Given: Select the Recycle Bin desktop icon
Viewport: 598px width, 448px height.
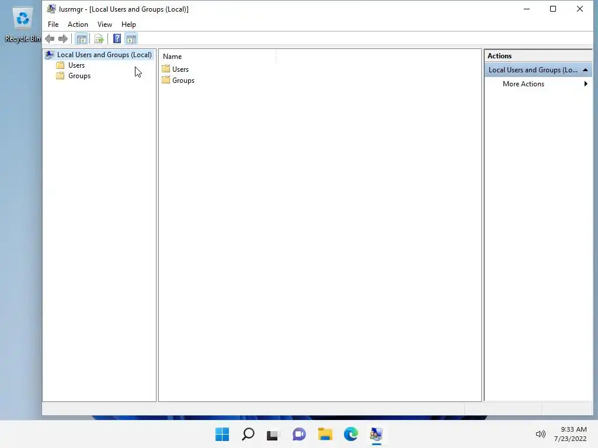Looking at the screenshot, I should pyautogui.click(x=23, y=23).
